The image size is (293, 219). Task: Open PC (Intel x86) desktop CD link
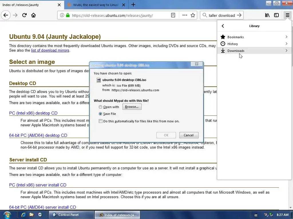(33, 113)
